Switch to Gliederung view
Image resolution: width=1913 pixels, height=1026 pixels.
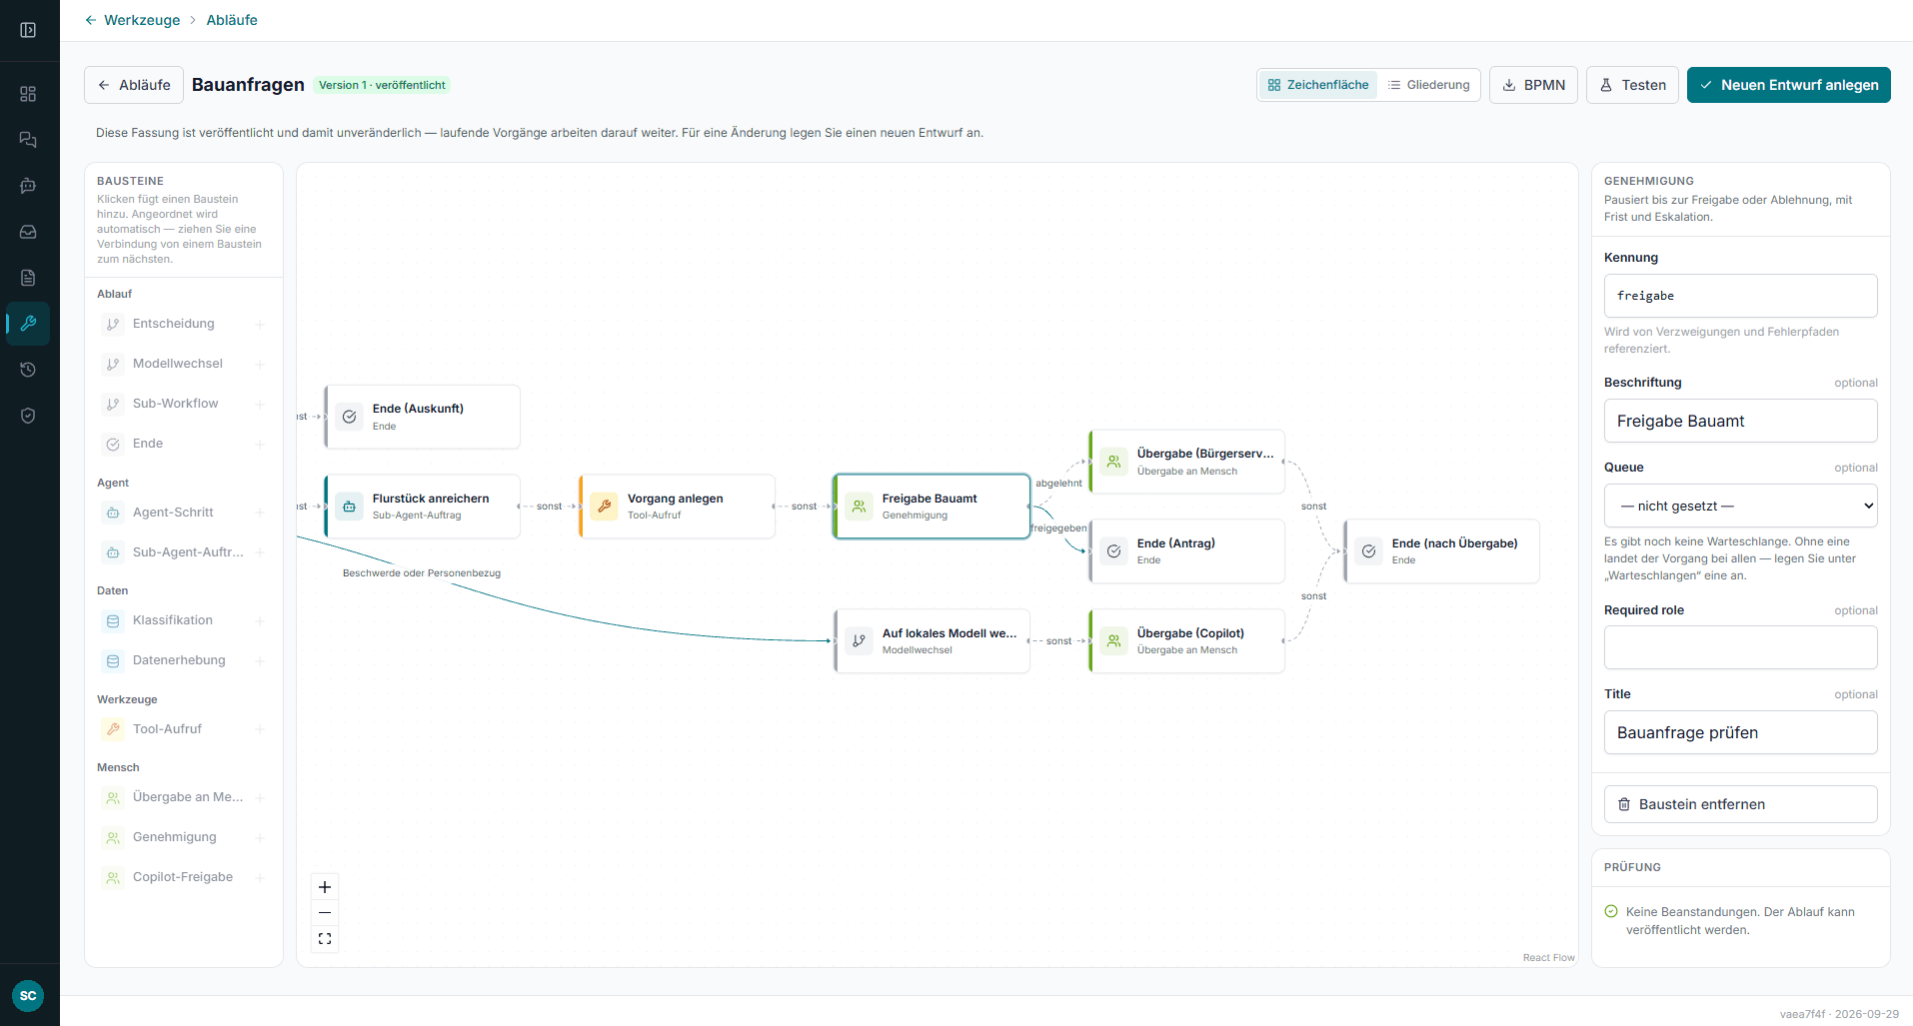click(x=1429, y=85)
